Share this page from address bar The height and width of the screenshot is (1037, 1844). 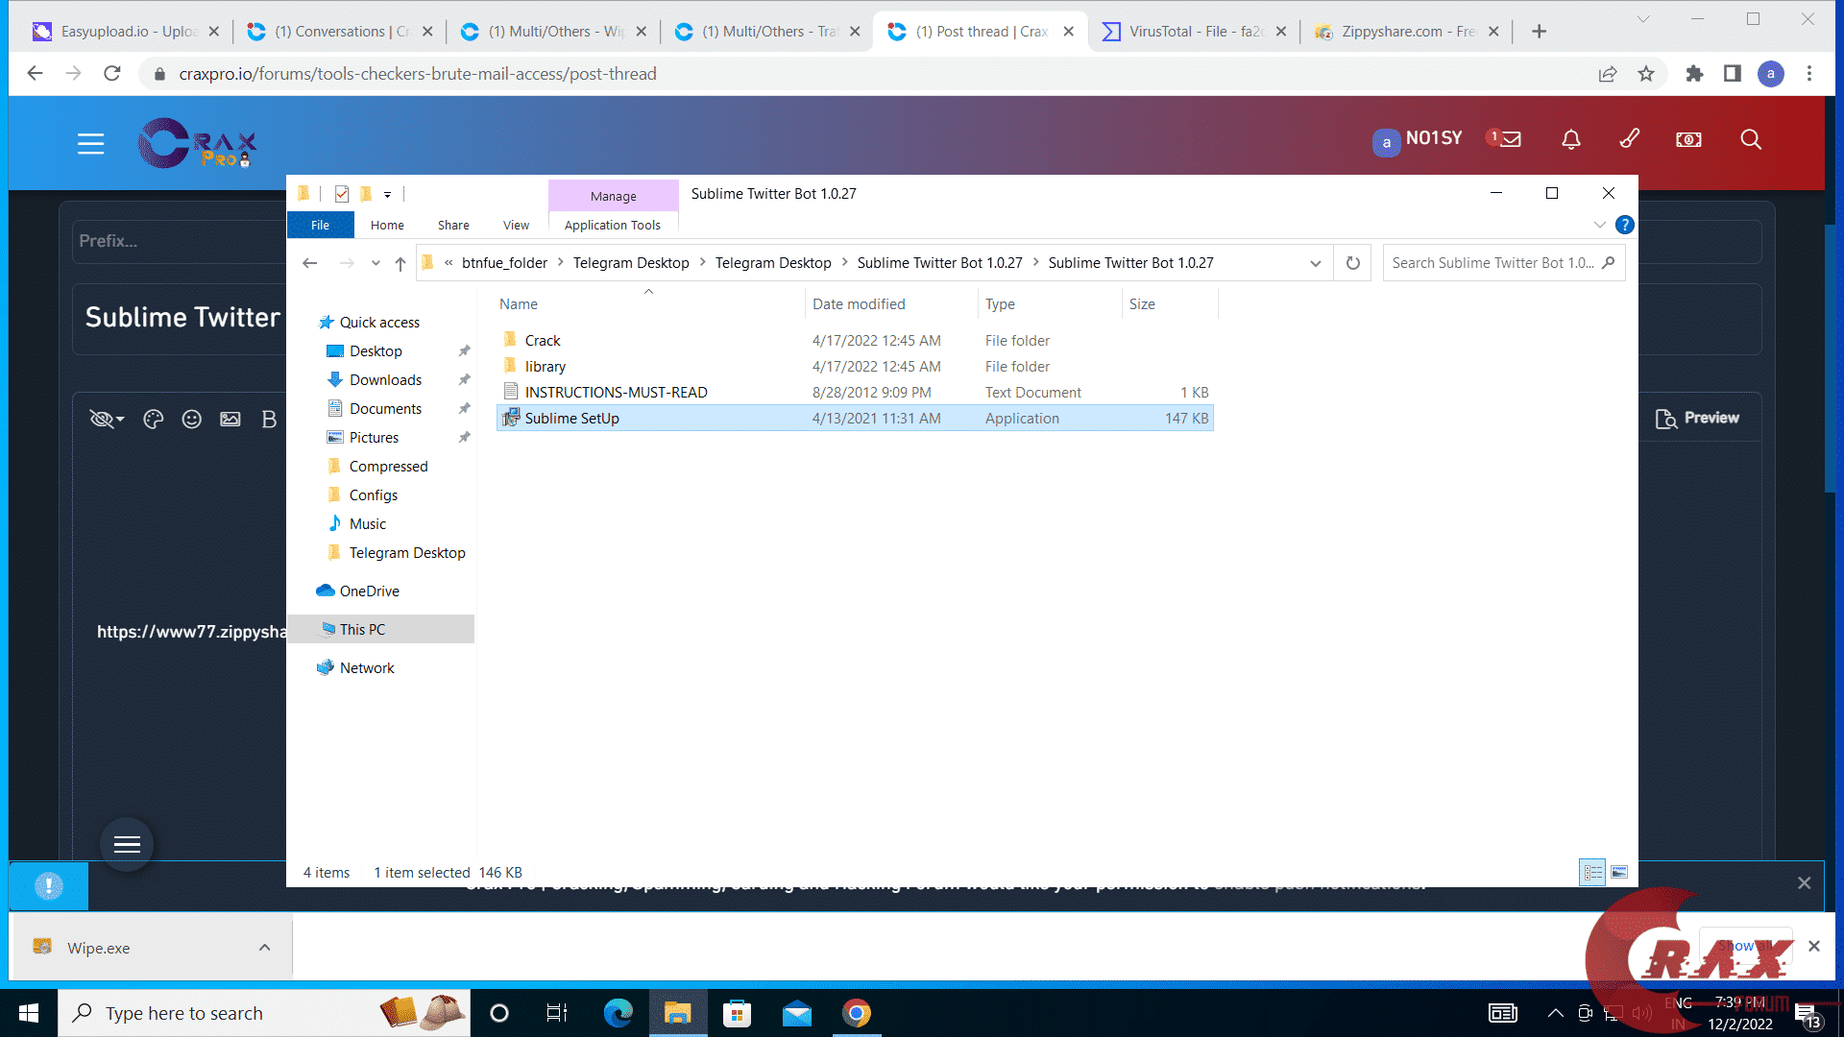(1608, 74)
